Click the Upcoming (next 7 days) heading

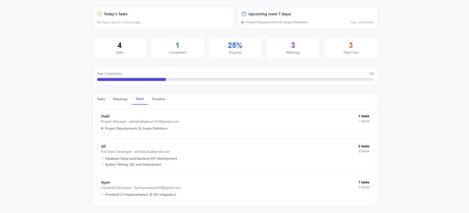coord(269,14)
